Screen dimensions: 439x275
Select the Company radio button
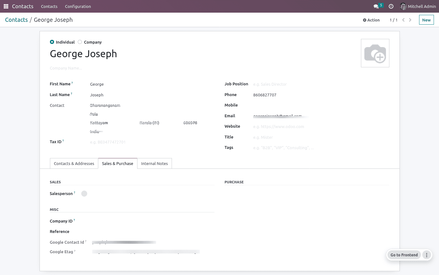coord(80,42)
